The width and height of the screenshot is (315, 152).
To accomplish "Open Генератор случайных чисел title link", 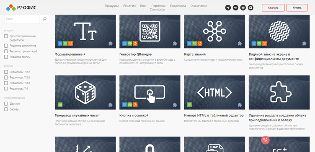I will [x=77, y=116].
